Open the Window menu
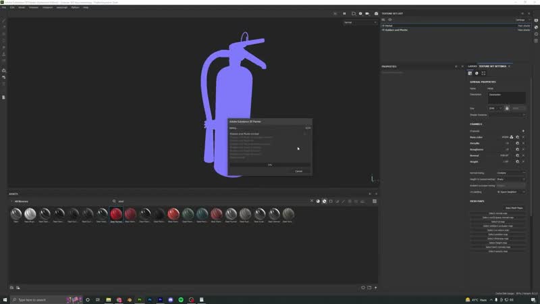The image size is (540, 304). click(x=33, y=7)
